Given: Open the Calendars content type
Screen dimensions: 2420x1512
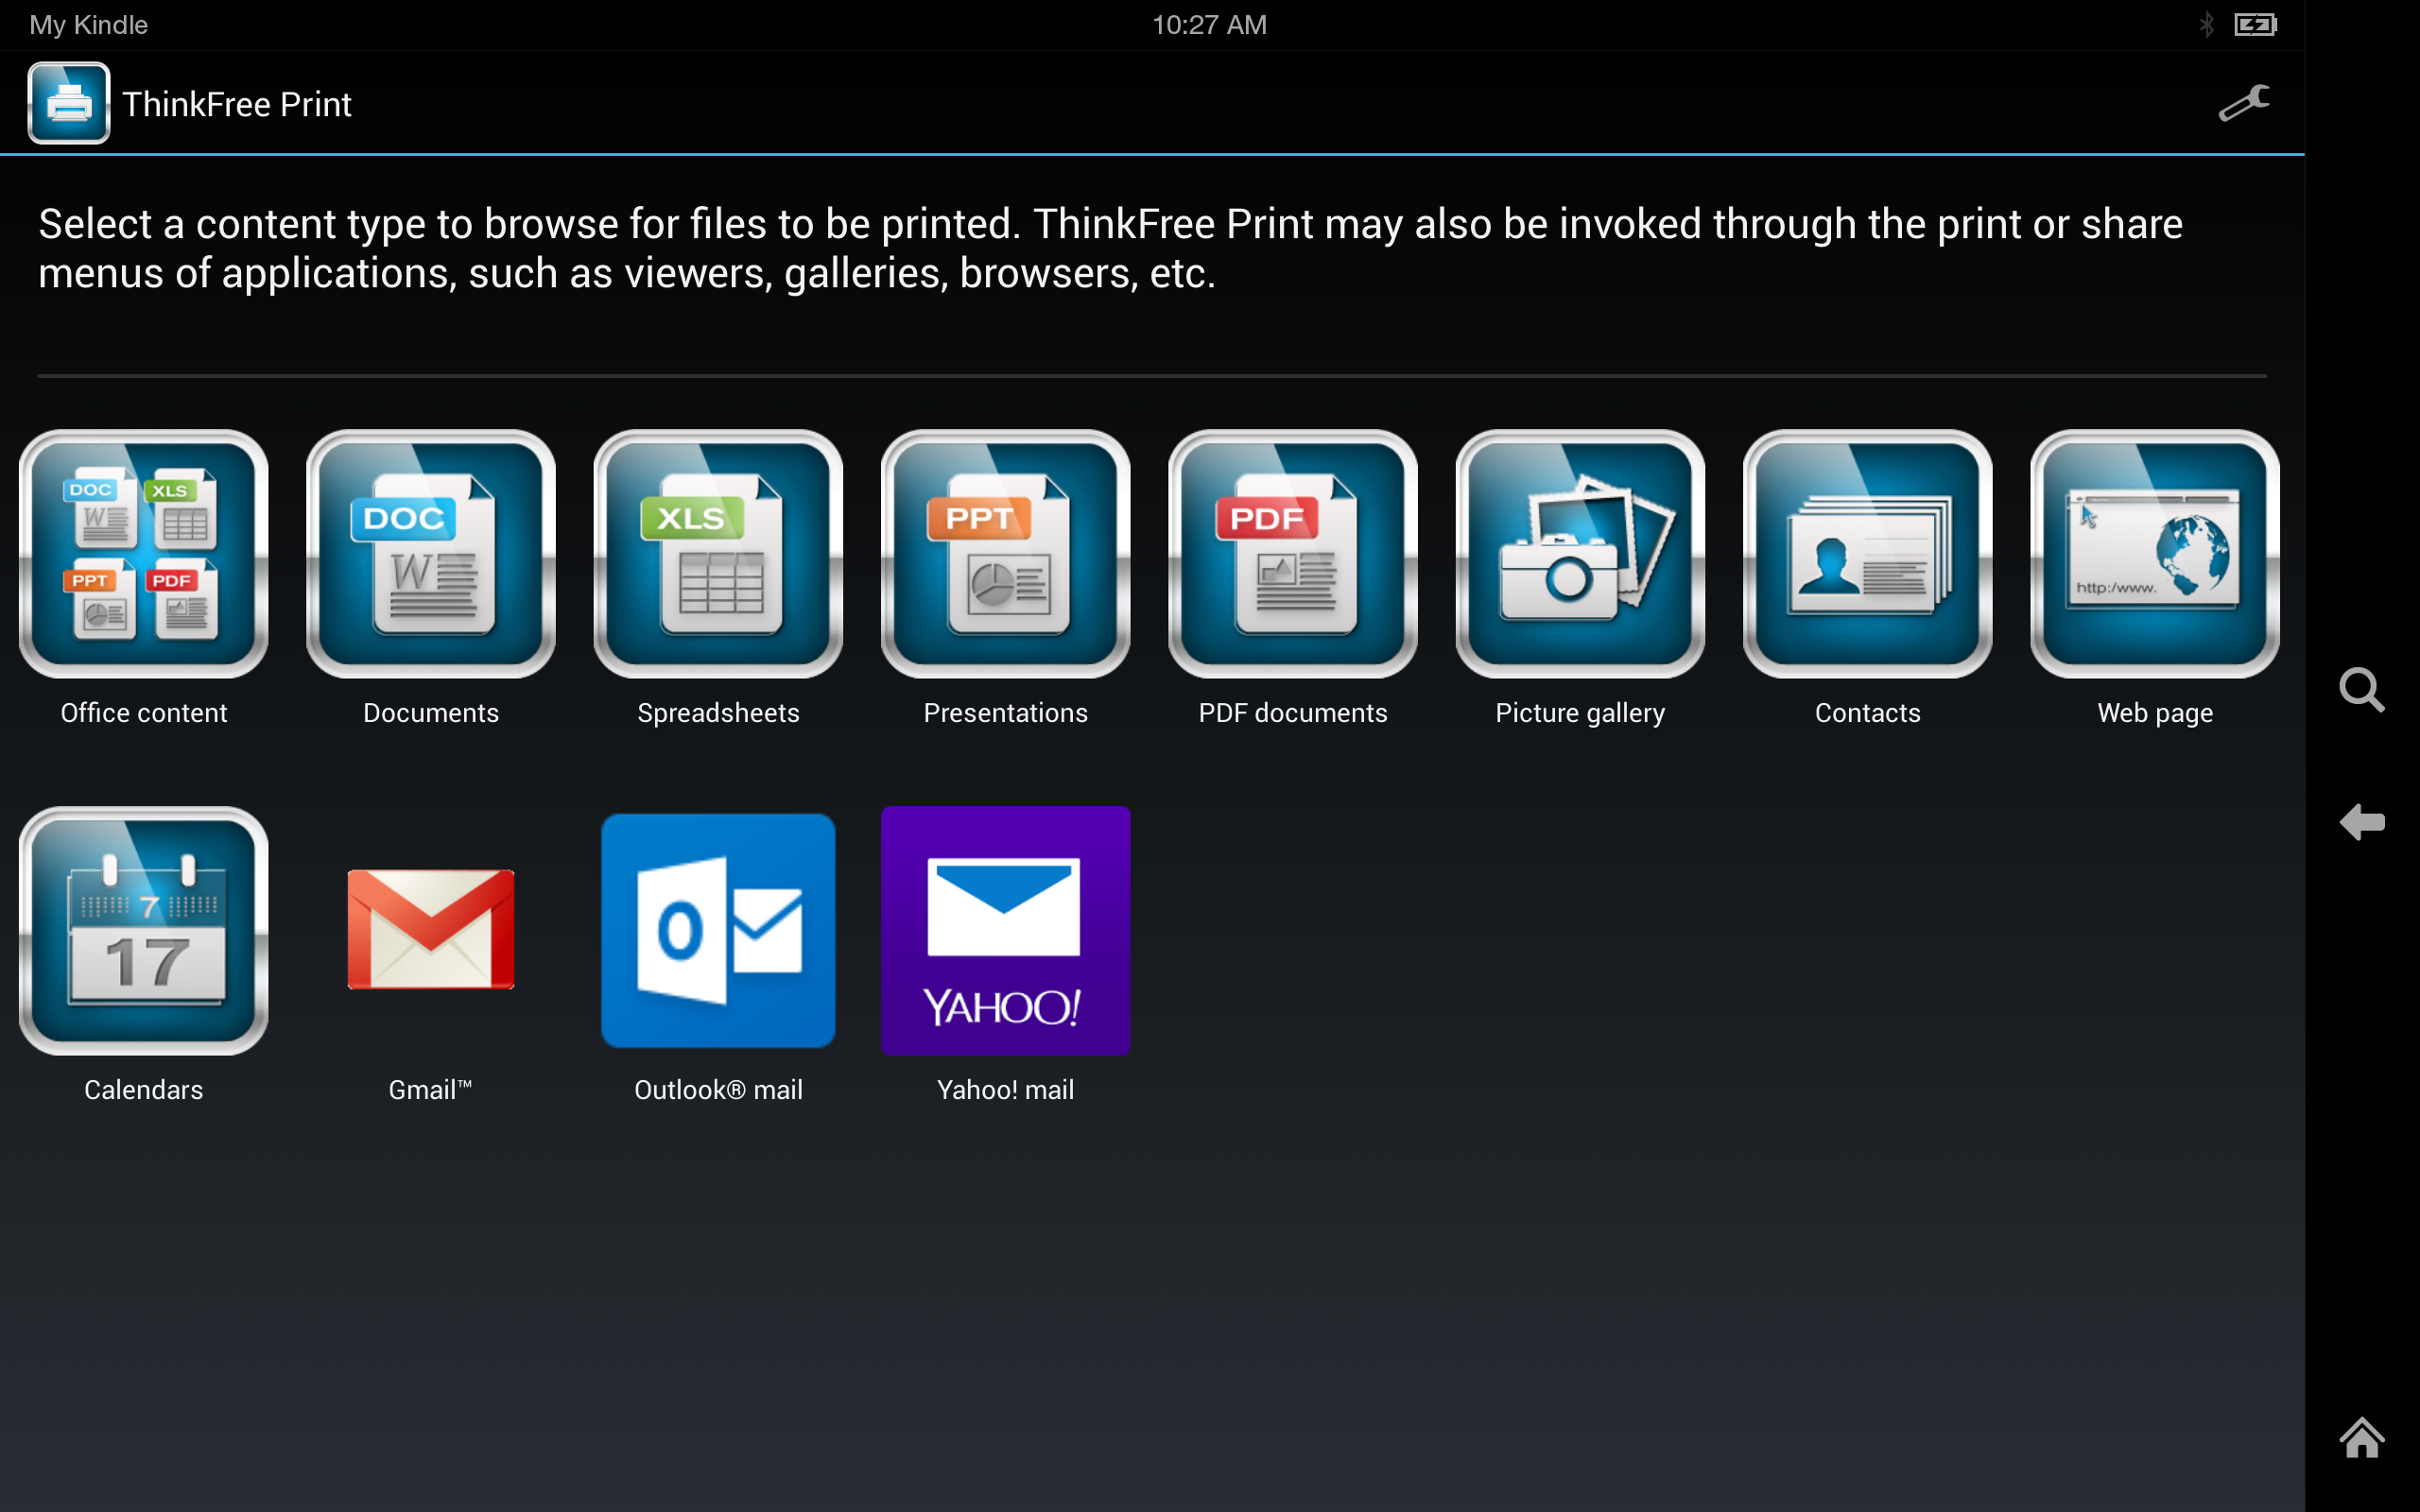Looking at the screenshot, I should click(x=143, y=930).
